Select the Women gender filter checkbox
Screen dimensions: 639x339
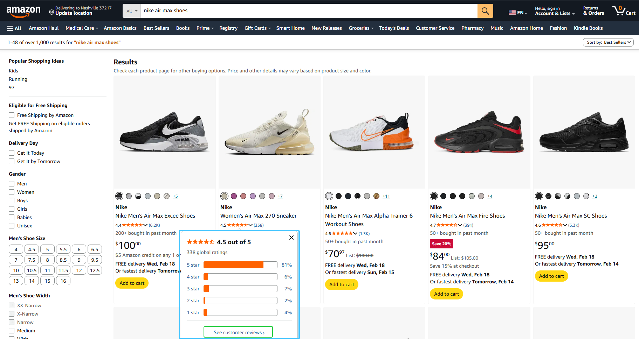(12, 192)
